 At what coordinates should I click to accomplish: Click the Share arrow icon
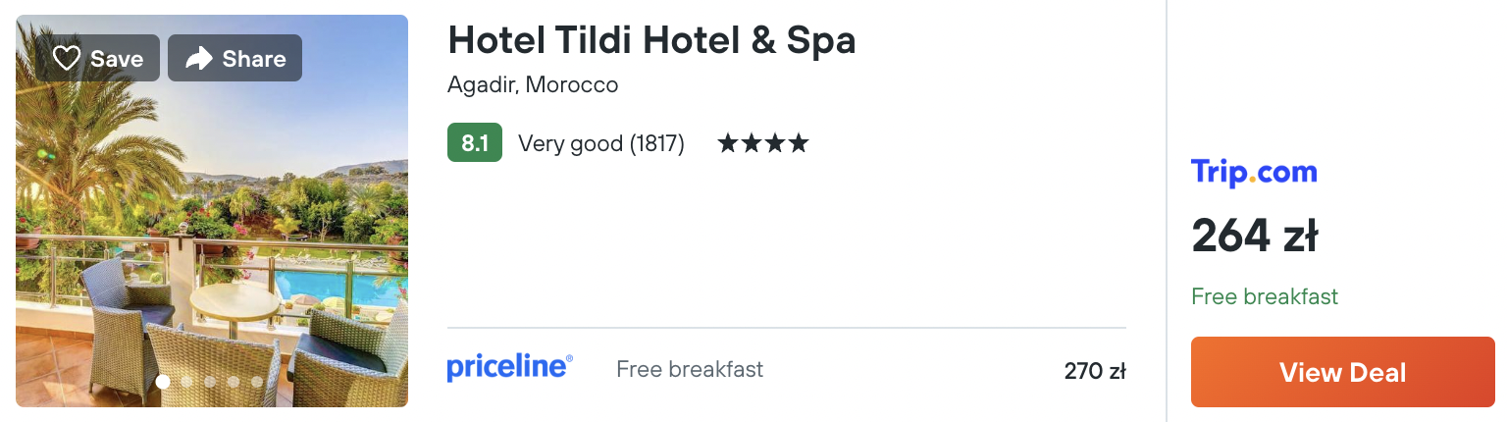(199, 59)
